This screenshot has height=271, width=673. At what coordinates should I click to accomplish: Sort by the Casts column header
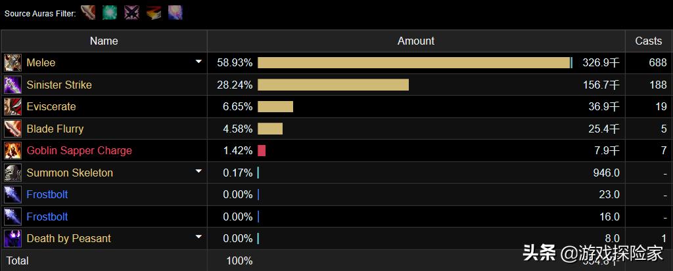[x=648, y=41]
